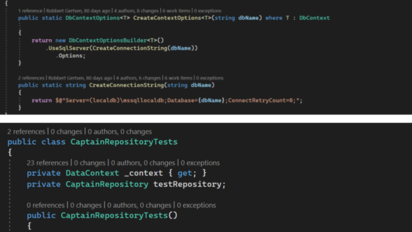The width and height of the screenshot is (412, 232).
Task: Click the CaptainRepositoryTests() constructor name
Action: click(x=114, y=215)
